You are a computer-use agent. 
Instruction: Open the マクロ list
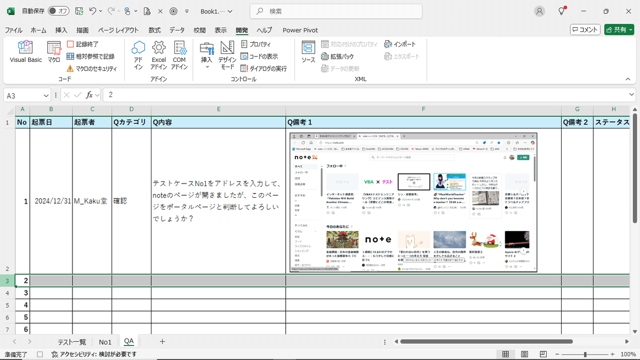click(54, 52)
